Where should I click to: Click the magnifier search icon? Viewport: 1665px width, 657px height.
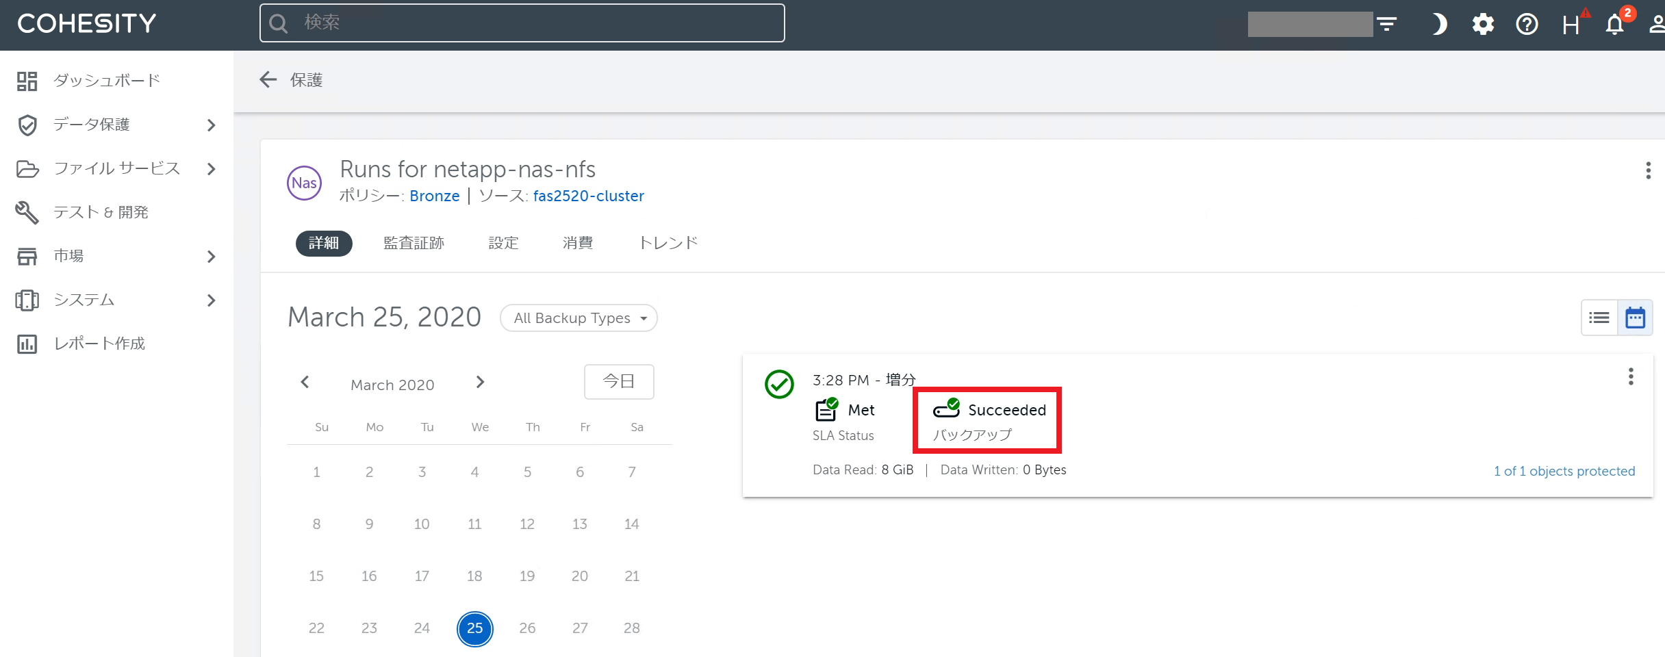279,24
